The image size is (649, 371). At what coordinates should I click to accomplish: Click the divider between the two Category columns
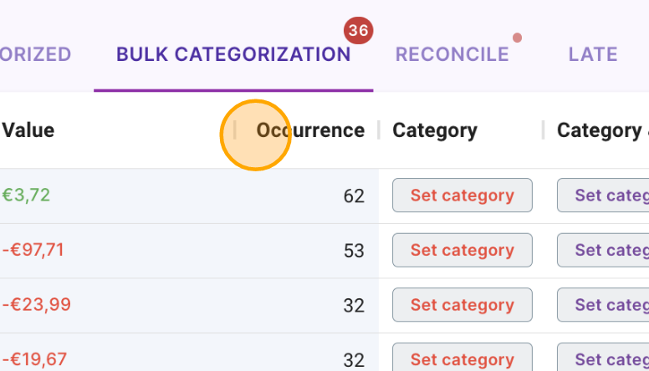(543, 130)
